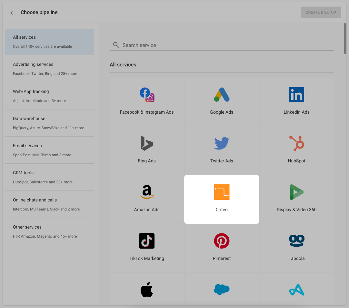Select the All services category
The width and height of the screenshot is (349, 308).
click(50, 42)
